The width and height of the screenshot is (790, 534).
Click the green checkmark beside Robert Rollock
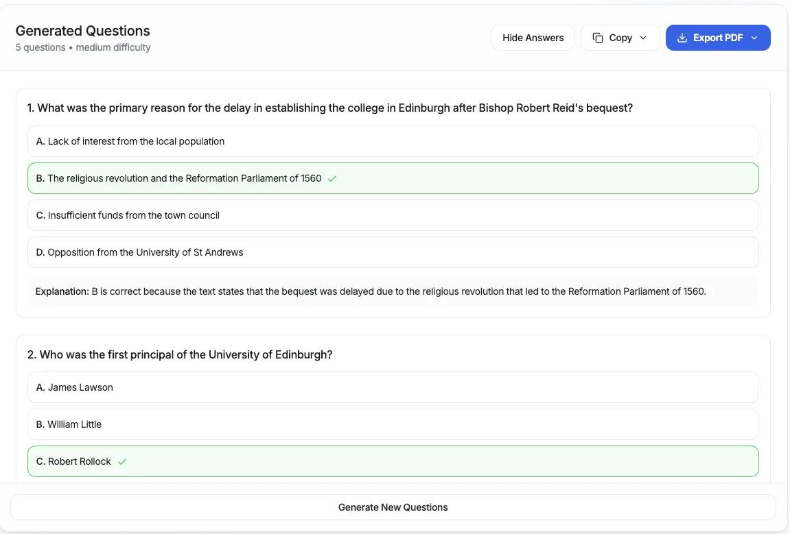tap(123, 461)
